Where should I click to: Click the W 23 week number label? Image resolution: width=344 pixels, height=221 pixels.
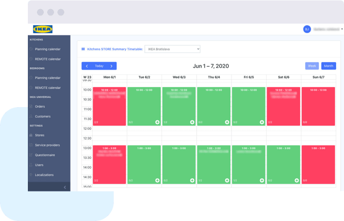coord(87,77)
